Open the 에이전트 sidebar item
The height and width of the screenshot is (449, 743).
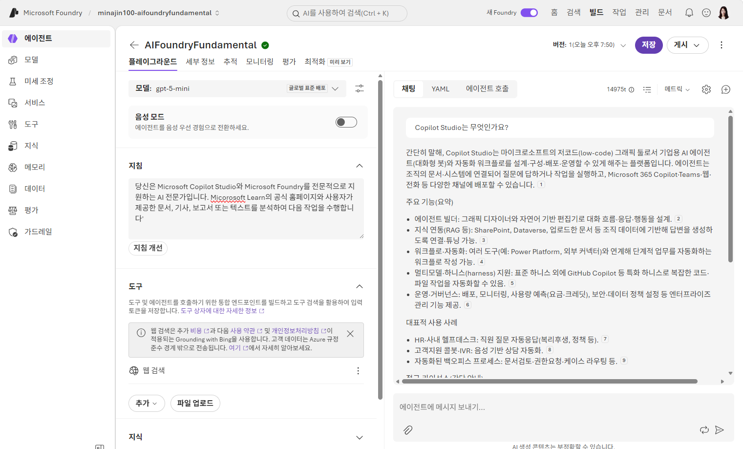click(56, 39)
